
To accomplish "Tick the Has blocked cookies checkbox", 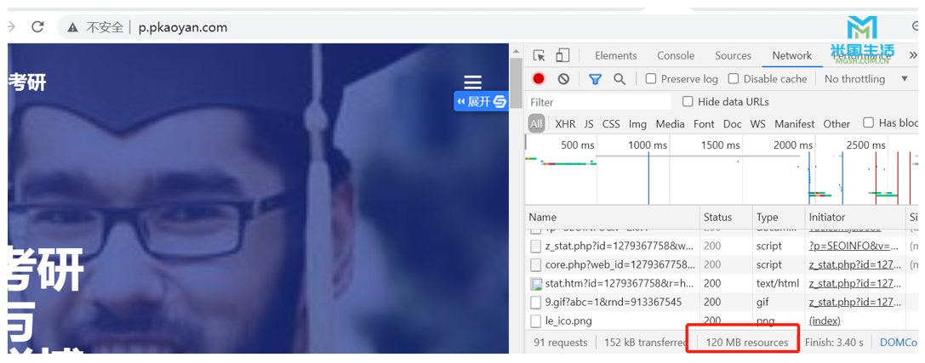I will (868, 122).
